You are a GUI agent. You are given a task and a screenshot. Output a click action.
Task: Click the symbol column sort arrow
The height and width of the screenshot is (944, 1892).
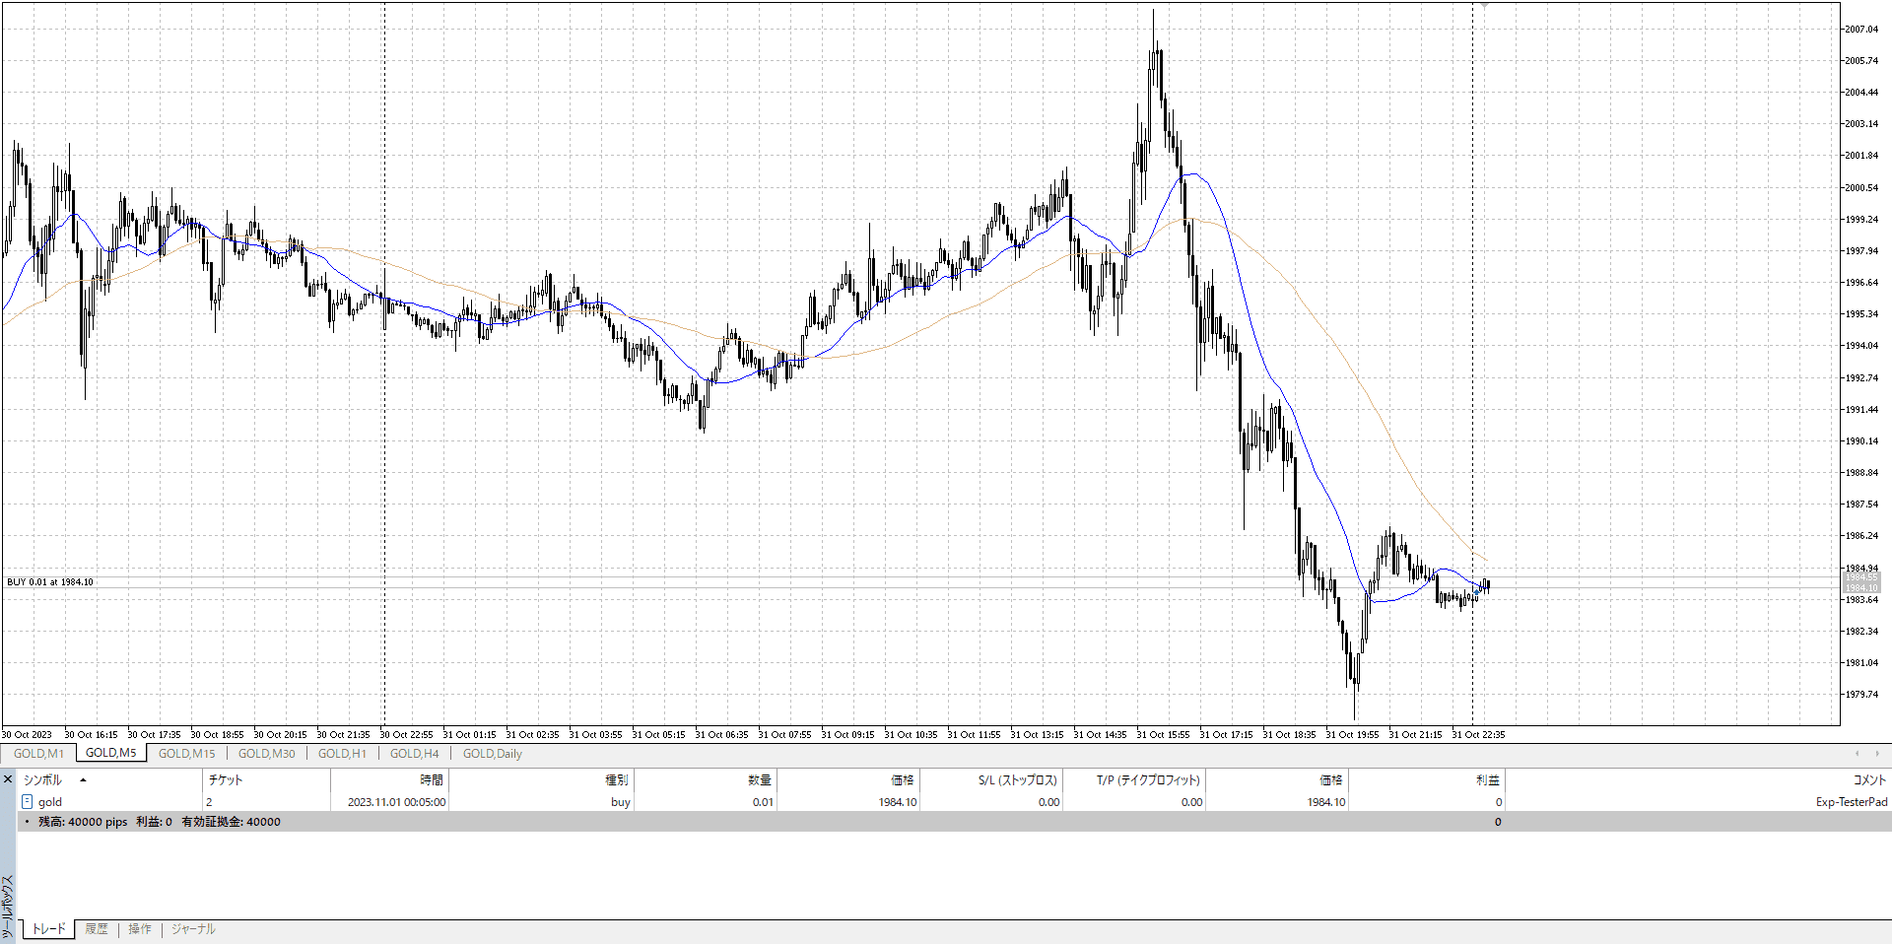(x=83, y=779)
